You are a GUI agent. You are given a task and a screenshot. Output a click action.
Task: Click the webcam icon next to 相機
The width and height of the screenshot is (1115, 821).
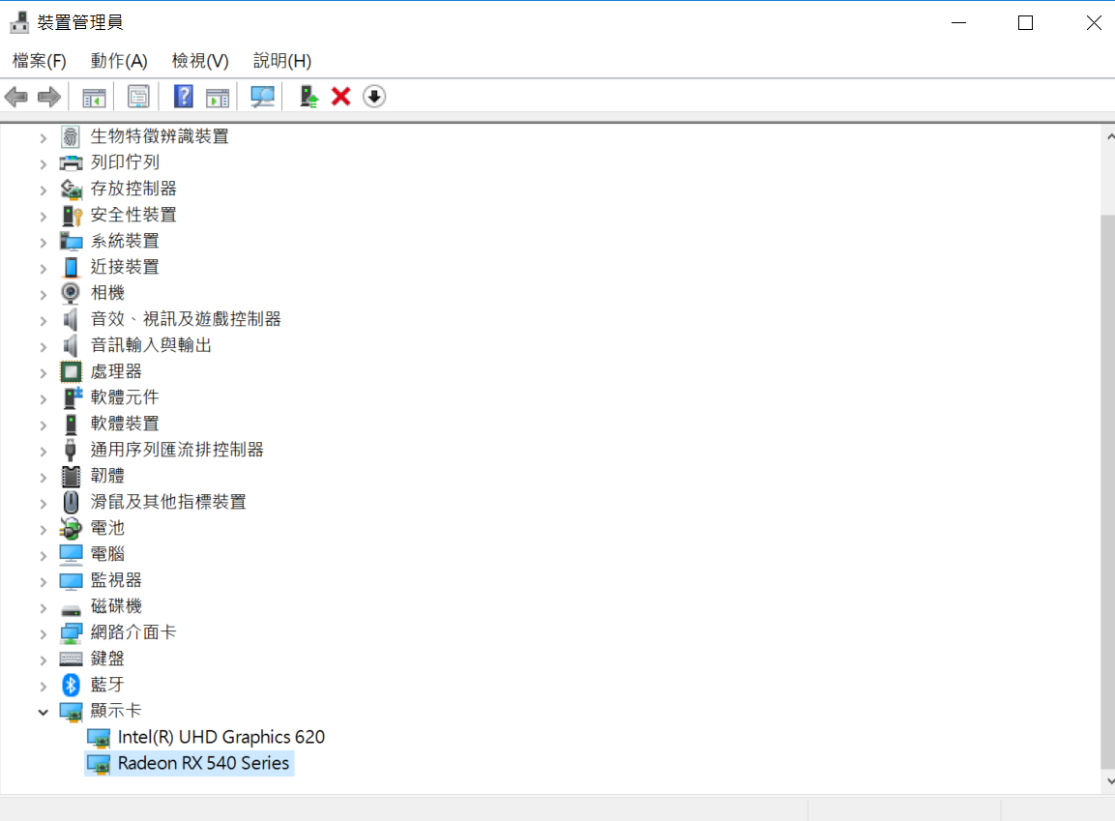71,293
